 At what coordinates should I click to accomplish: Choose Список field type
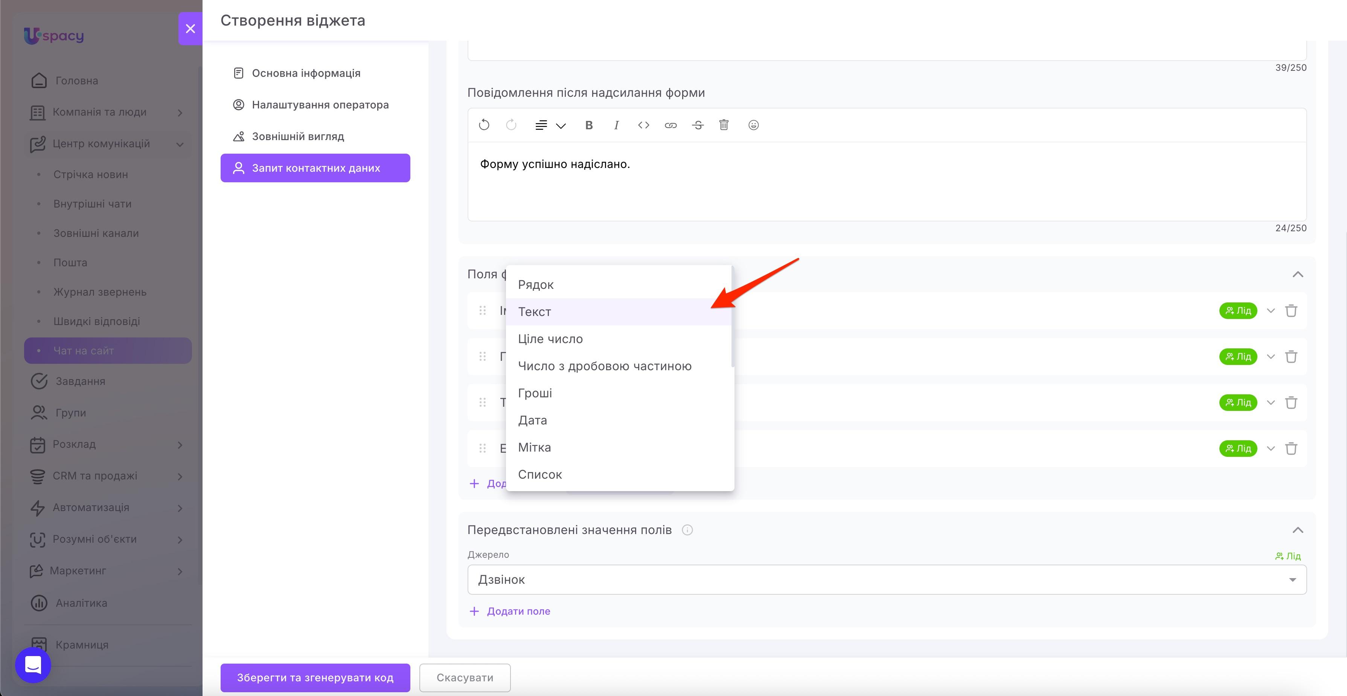[x=619, y=475]
